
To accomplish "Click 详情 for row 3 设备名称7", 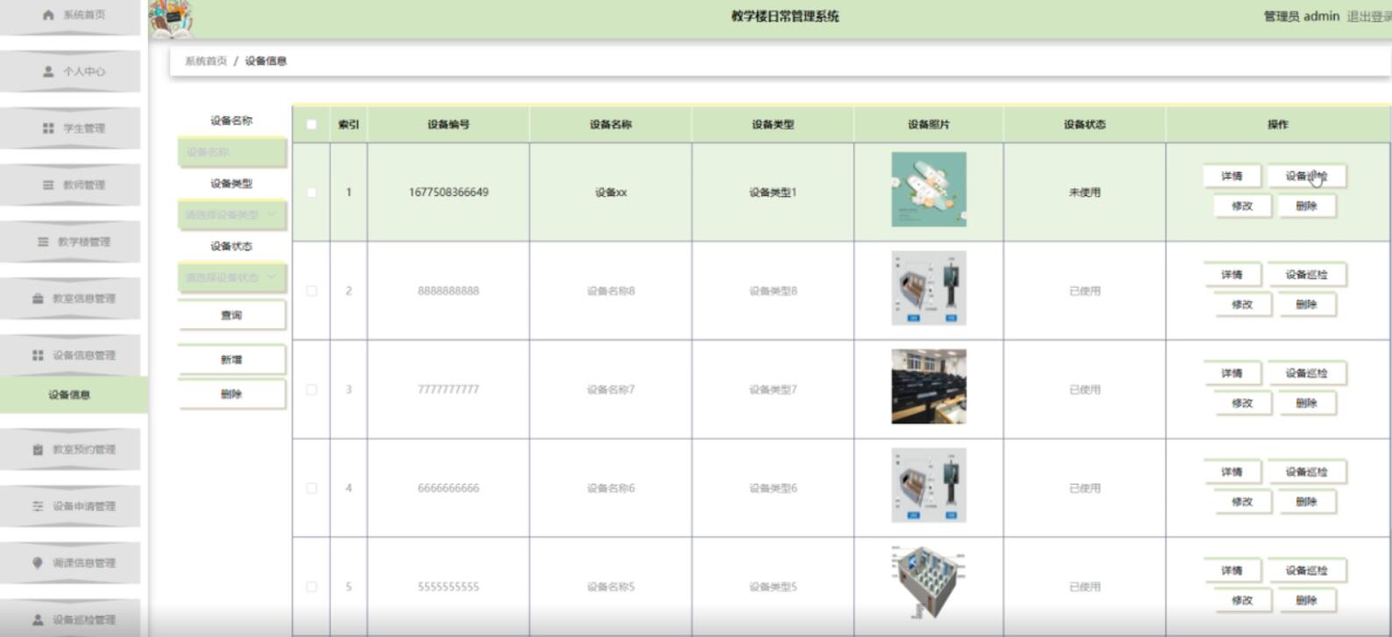I will tap(1232, 374).
